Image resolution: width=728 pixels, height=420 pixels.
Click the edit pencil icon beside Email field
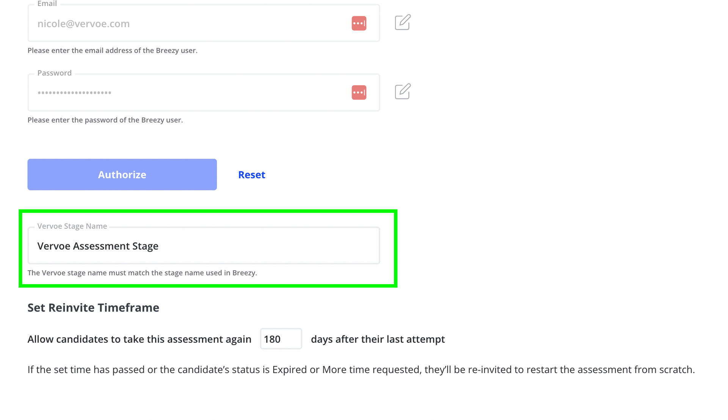click(403, 22)
